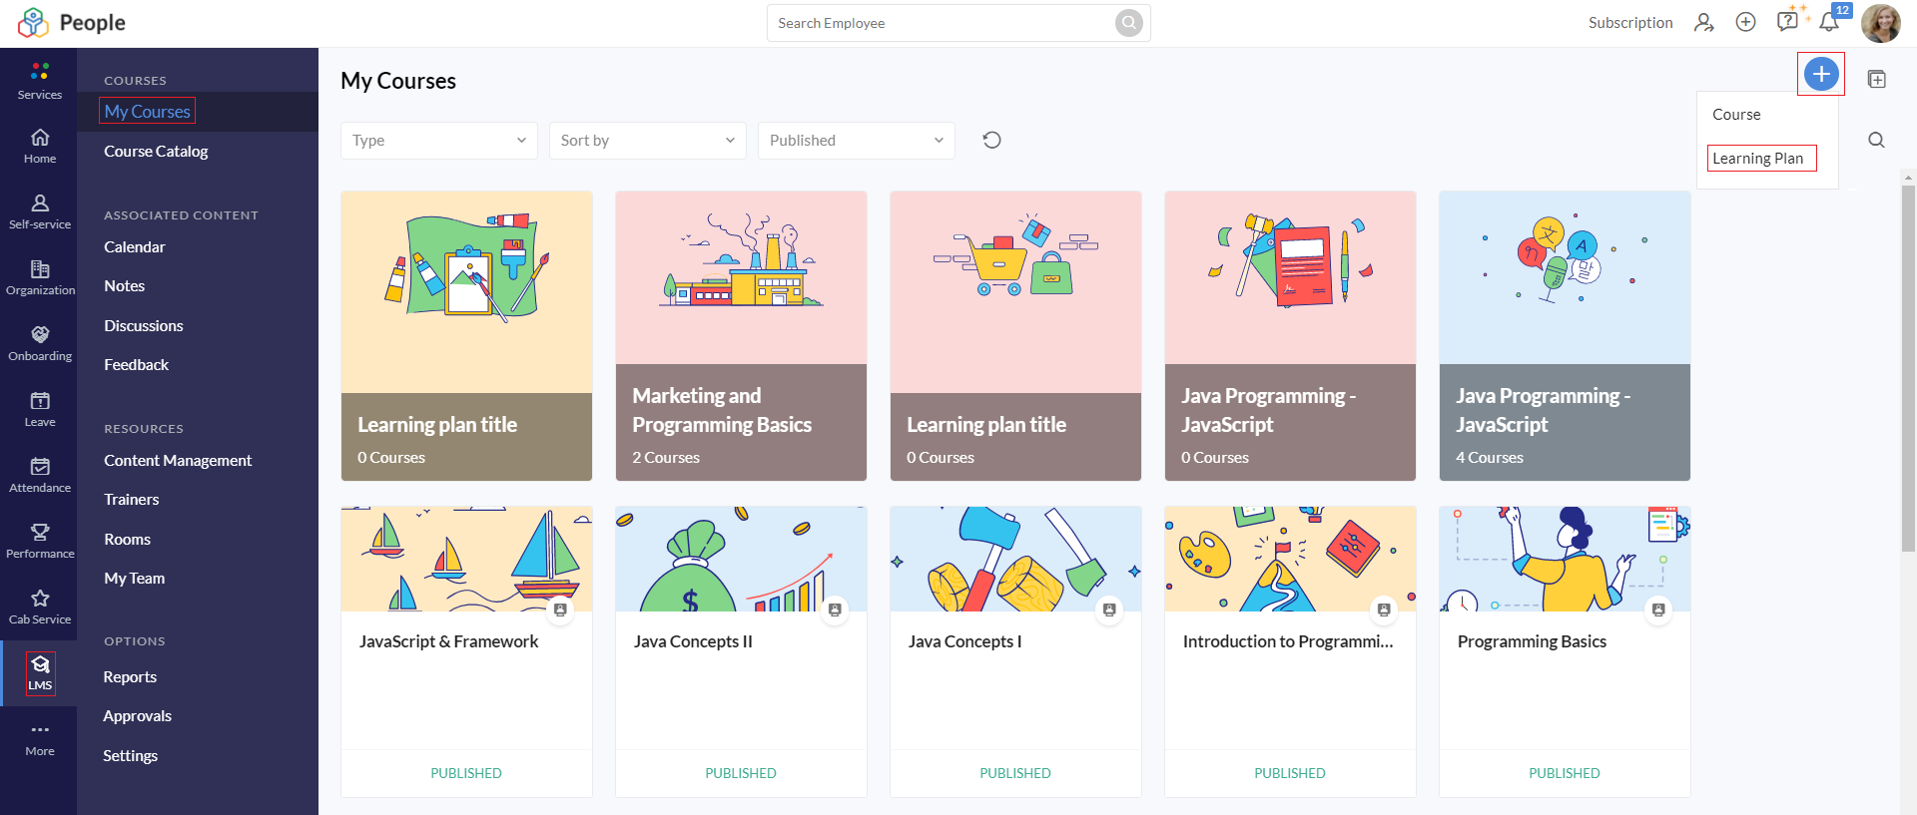
Task: Click the People logo
Action: [72, 22]
